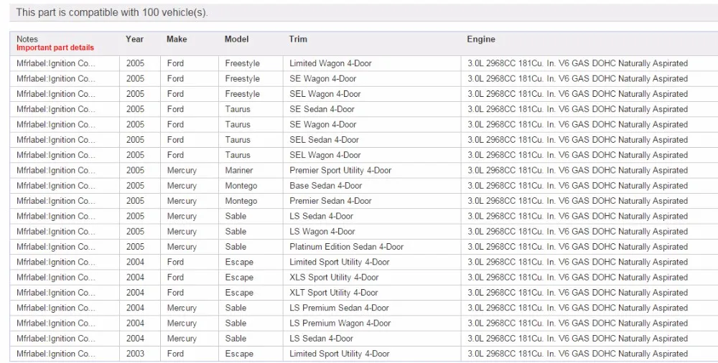Click 'Sable' in the Platinum Edition row

[x=236, y=247]
